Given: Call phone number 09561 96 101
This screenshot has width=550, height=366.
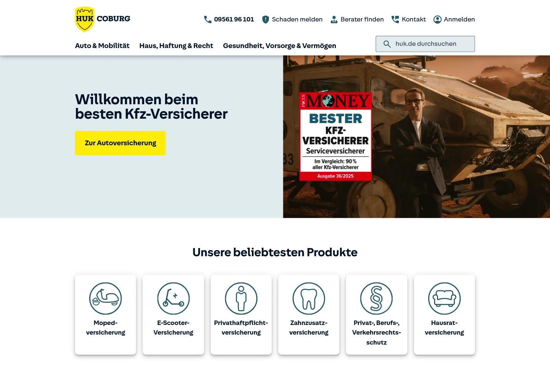Looking at the screenshot, I should 234,20.
